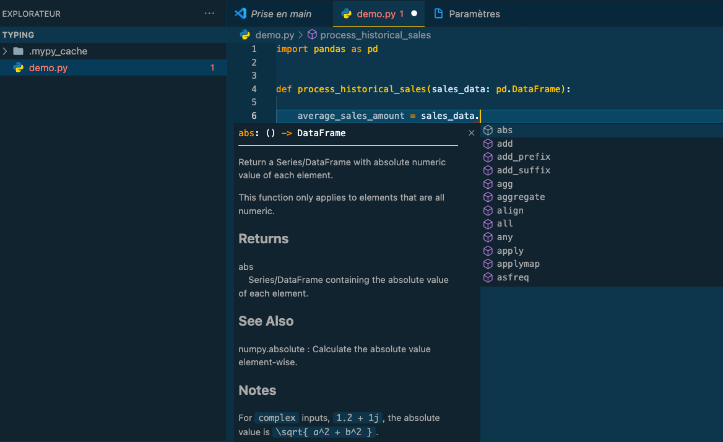
Task: Close the abs documentation popup
Action: [x=471, y=133]
